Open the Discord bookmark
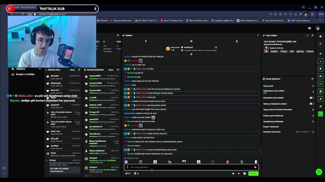The width and height of the screenshot is (325, 182). [x=102, y=20]
